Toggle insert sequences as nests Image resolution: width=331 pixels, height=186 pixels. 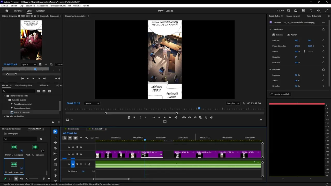pyautogui.click(x=64, y=138)
